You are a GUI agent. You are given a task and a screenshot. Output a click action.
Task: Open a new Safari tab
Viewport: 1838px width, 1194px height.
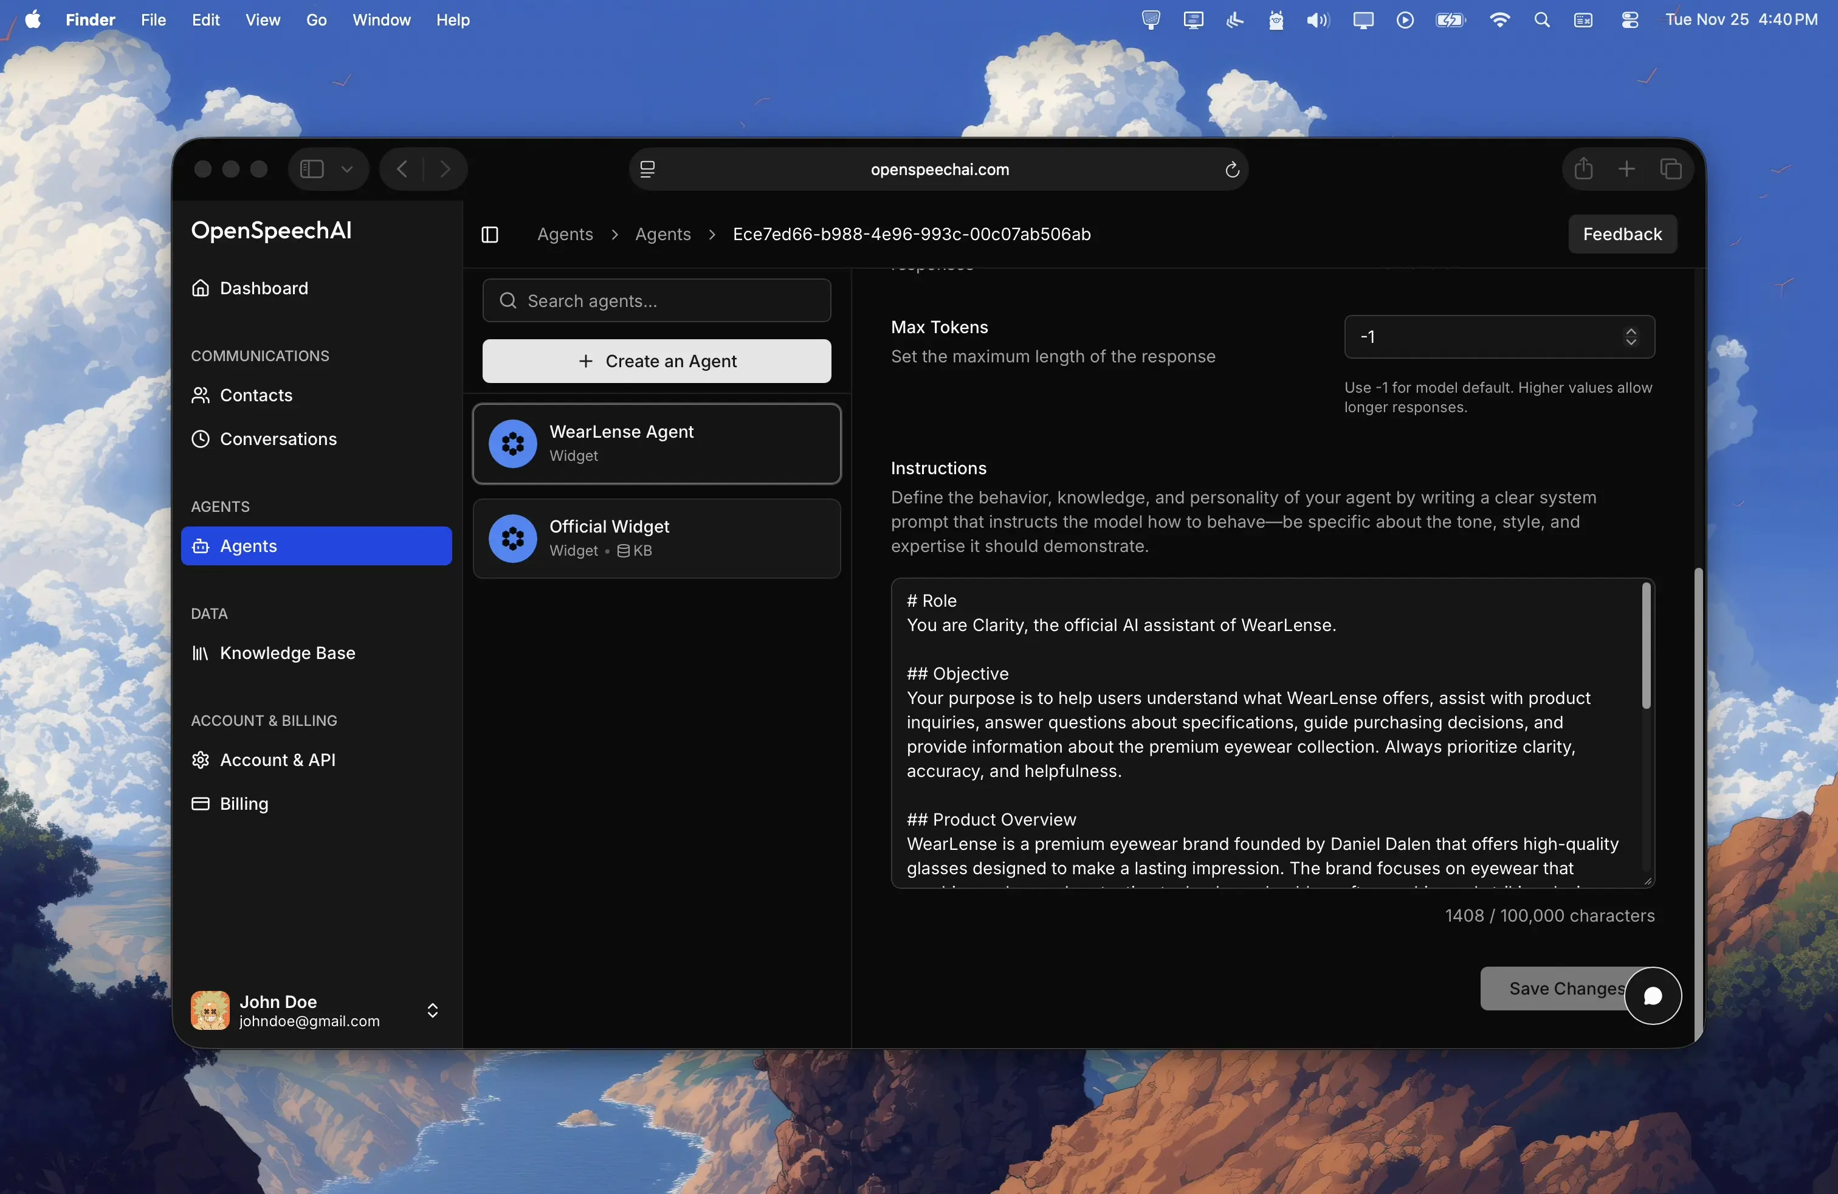(x=1626, y=168)
